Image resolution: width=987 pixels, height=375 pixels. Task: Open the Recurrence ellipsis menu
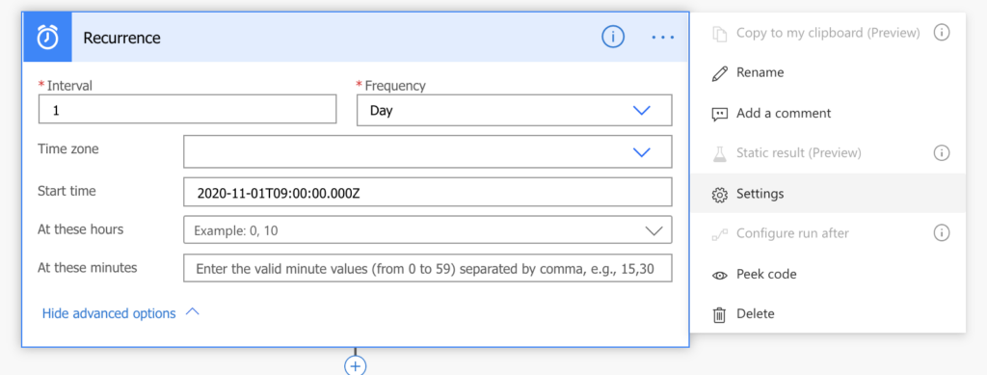point(663,38)
